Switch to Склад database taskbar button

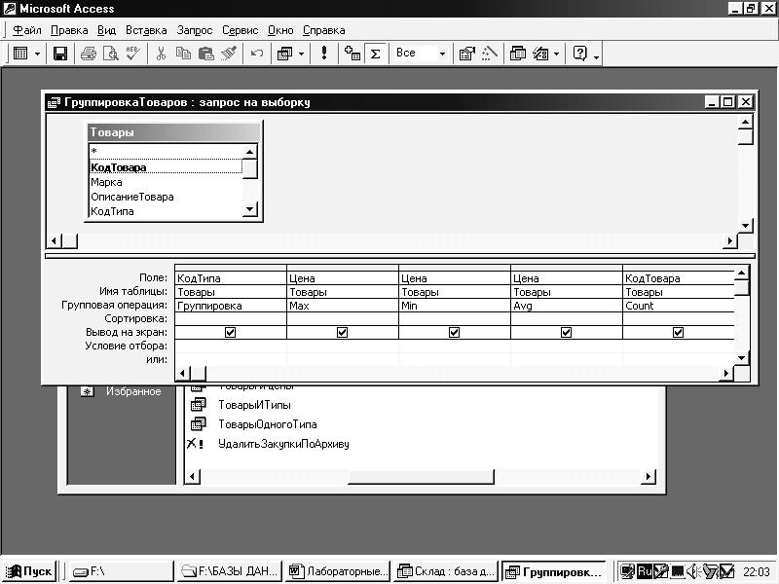pyautogui.click(x=446, y=571)
